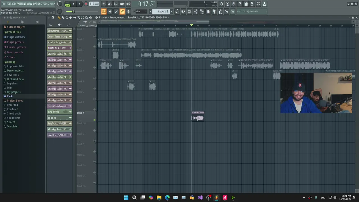The width and height of the screenshot is (359, 202).
Task: Select 'oiga-brenno' in the picker panel
Action: point(60,112)
